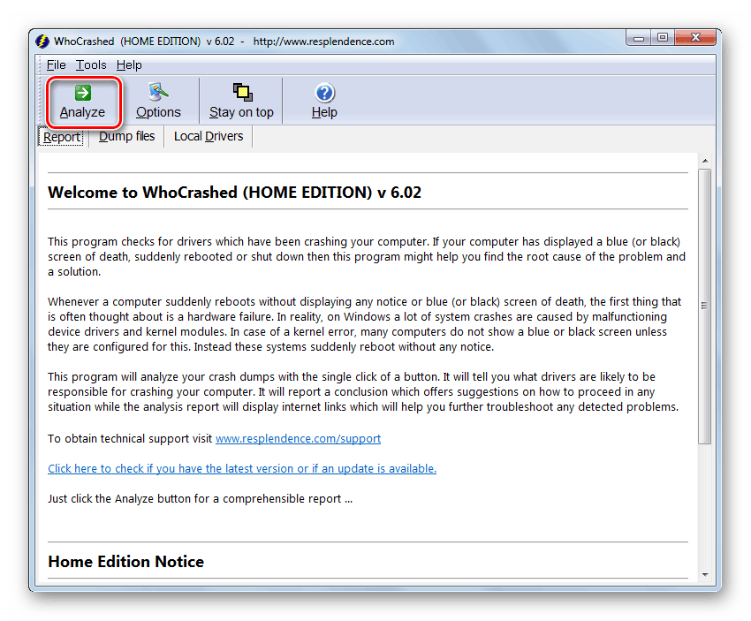Click the Analyze toolbar button
Image resolution: width=751 pixels, height=621 pixels.
point(83,102)
